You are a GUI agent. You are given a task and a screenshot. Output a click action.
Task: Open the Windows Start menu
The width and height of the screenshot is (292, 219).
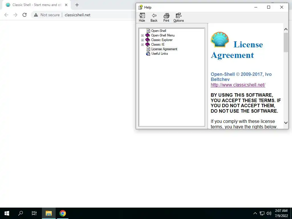[x=7, y=213]
